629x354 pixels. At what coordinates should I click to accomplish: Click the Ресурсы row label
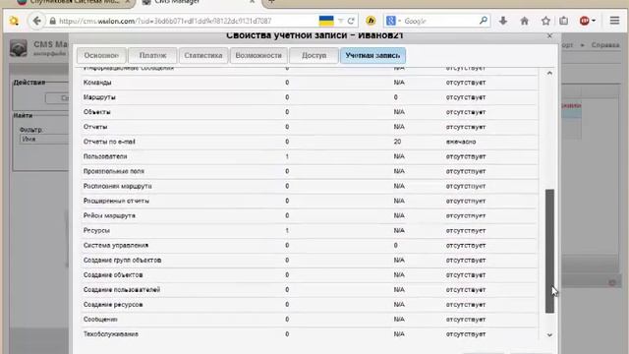(96, 230)
